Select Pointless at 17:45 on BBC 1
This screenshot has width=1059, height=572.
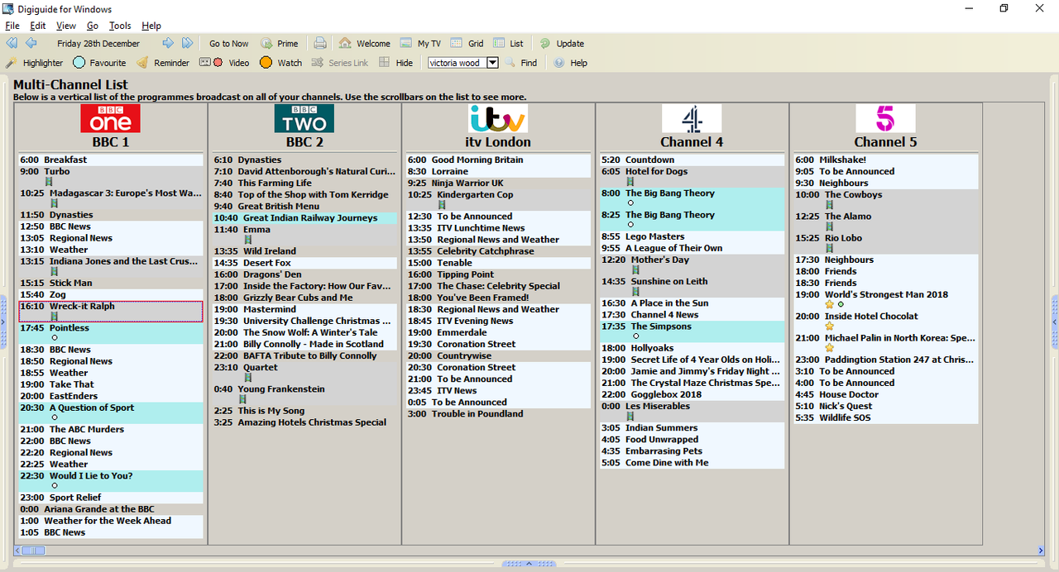click(111, 333)
